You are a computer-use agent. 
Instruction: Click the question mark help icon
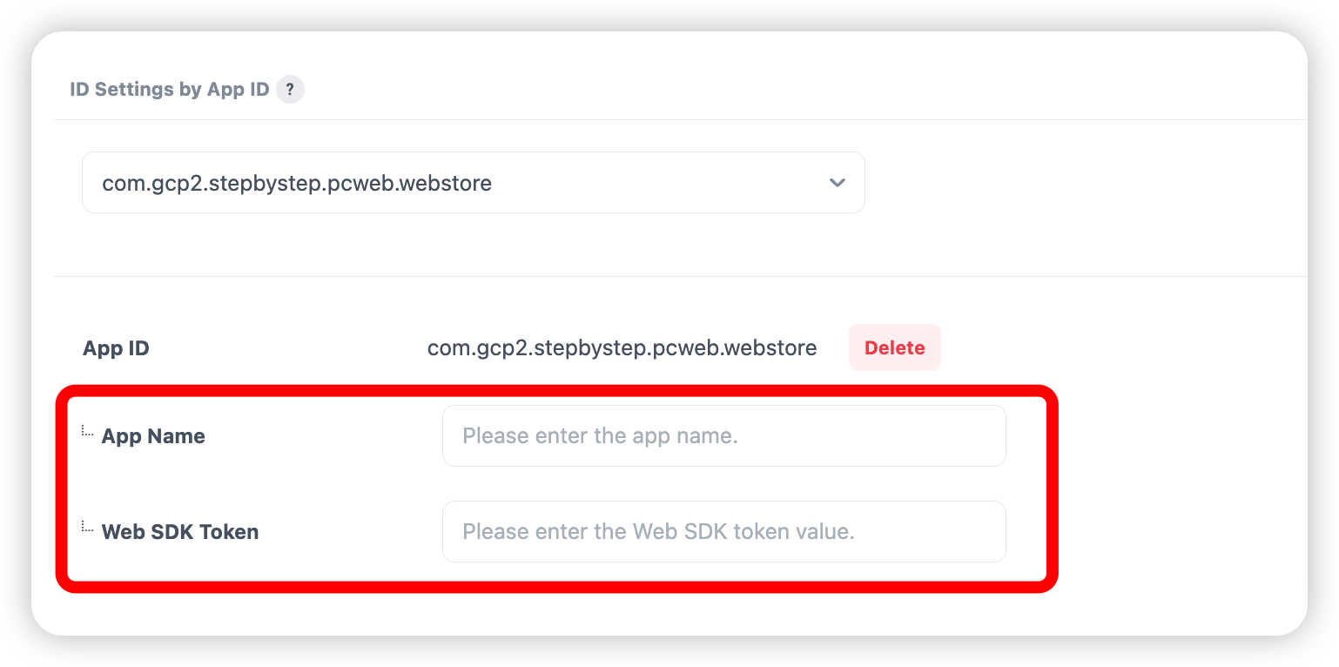(x=290, y=90)
